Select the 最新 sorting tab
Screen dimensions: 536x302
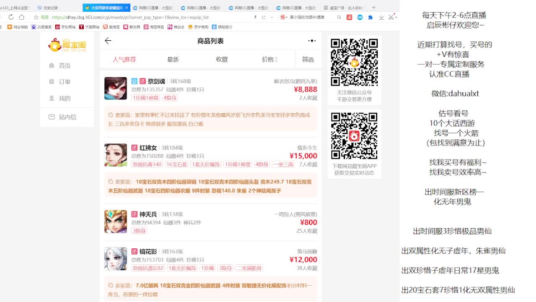173,60
